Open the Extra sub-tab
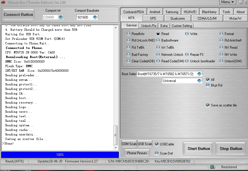 pyautogui.click(x=164, y=26)
